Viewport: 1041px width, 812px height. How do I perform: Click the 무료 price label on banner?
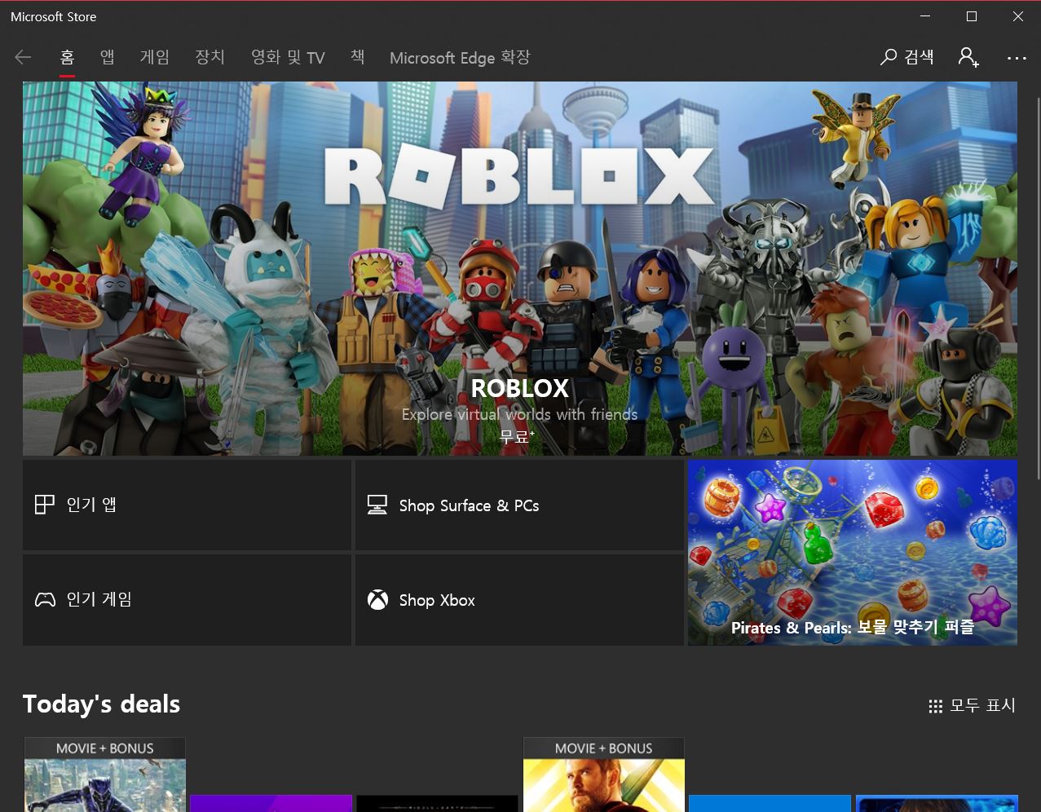tap(517, 437)
